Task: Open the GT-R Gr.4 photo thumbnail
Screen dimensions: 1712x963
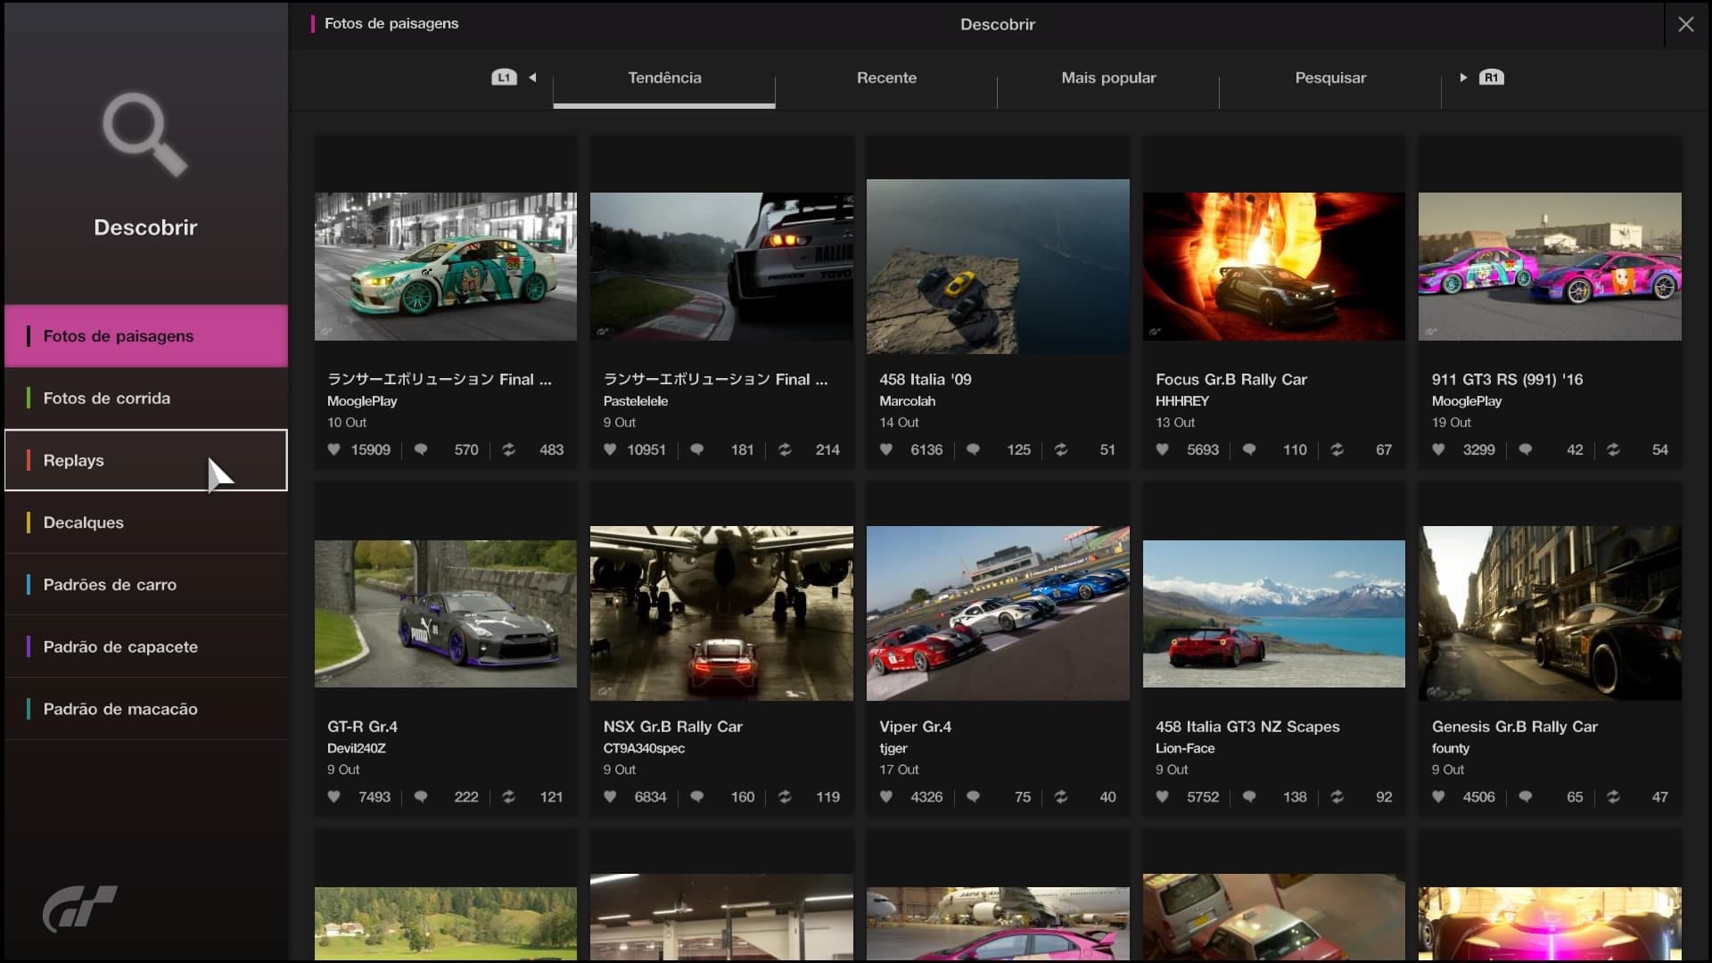Action: (446, 613)
